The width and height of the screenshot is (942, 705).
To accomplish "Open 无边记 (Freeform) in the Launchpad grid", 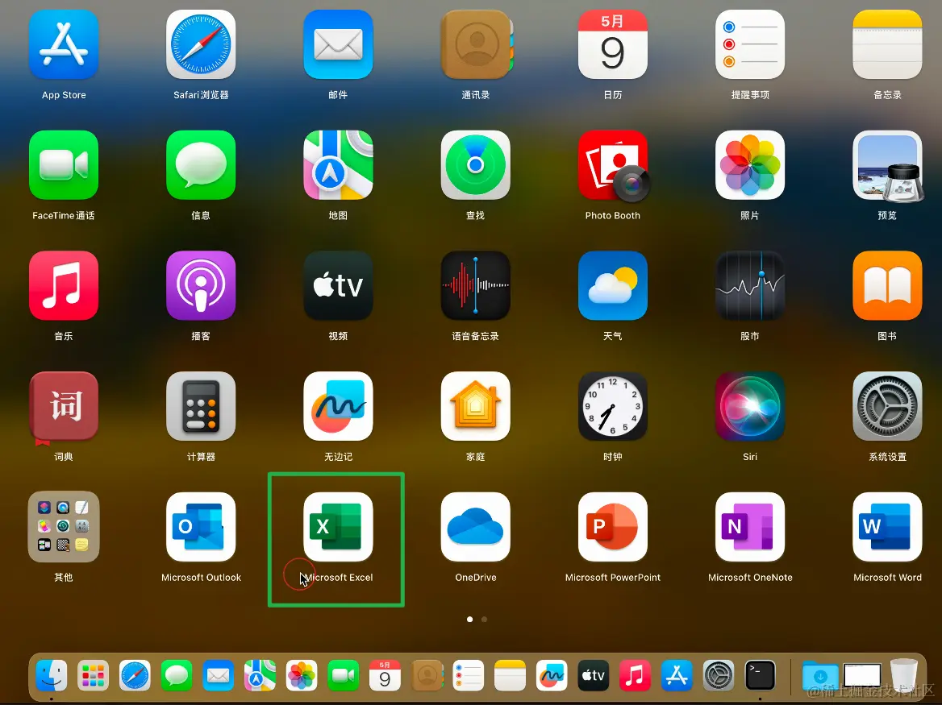I will pos(338,406).
